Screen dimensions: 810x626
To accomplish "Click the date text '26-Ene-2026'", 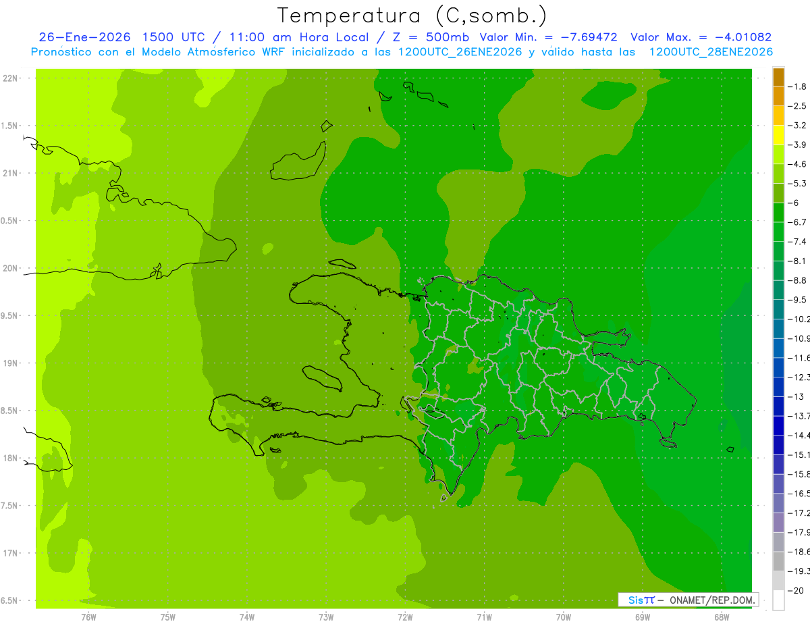I will (85, 37).
